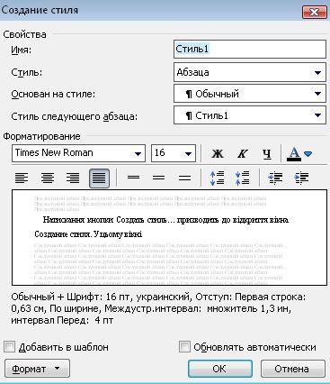Screen dimensions: 330x384
Task: Toggle bold formatting (Ж)
Action: [x=218, y=153]
